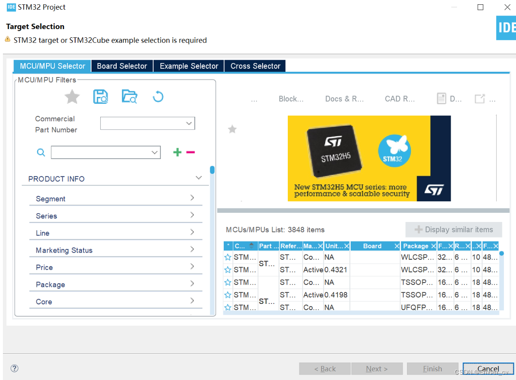Click the MCU list vertical scrollbar thumb
Screen dimensions: 516x380
click(501, 253)
